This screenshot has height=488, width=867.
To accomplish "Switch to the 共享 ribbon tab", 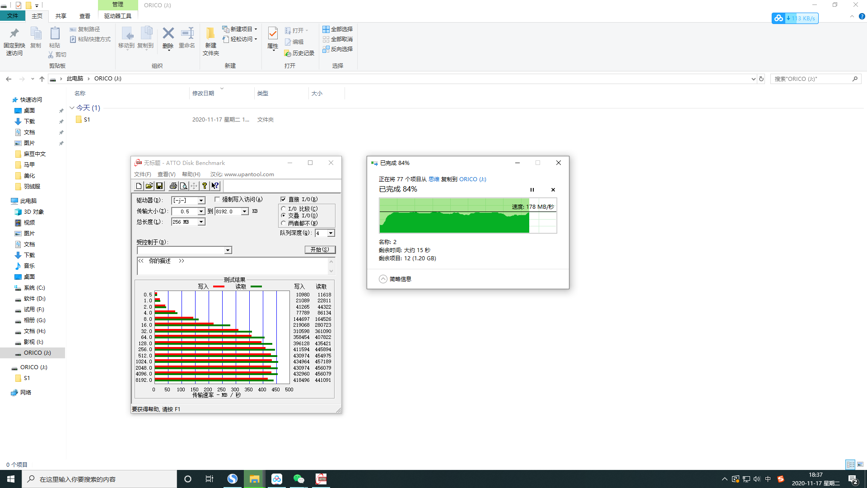I will 61,16.
